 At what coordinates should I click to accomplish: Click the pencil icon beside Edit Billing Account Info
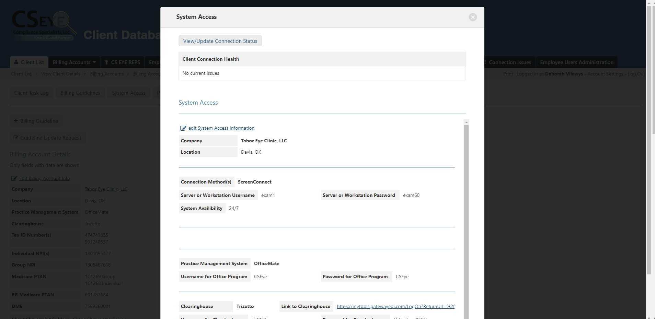pos(14,178)
